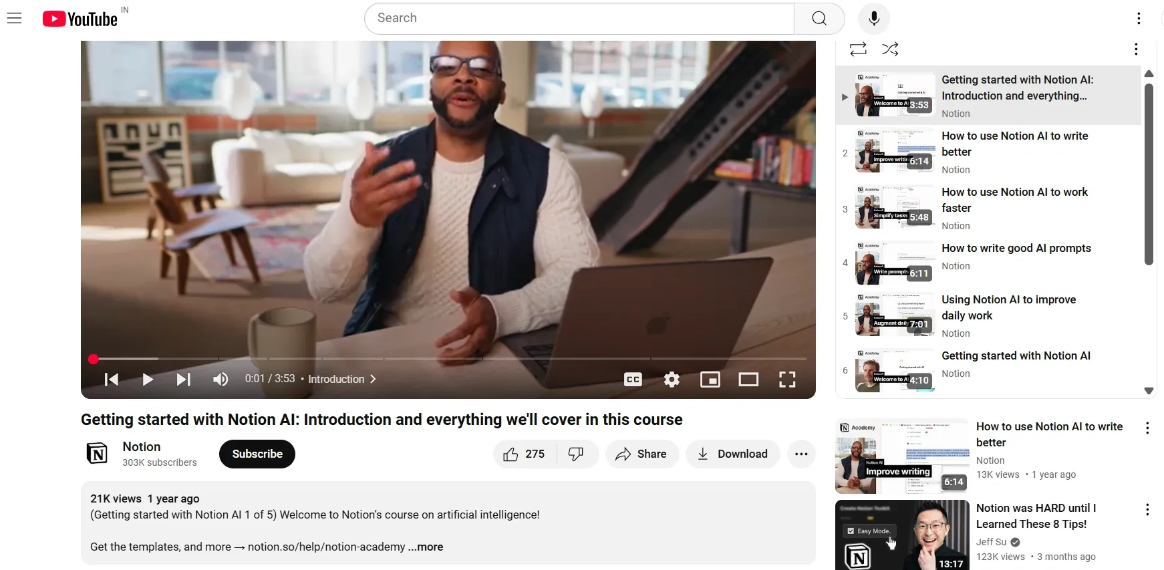
Task: Open playlist options three-dot menu
Action: pyautogui.click(x=1136, y=49)
